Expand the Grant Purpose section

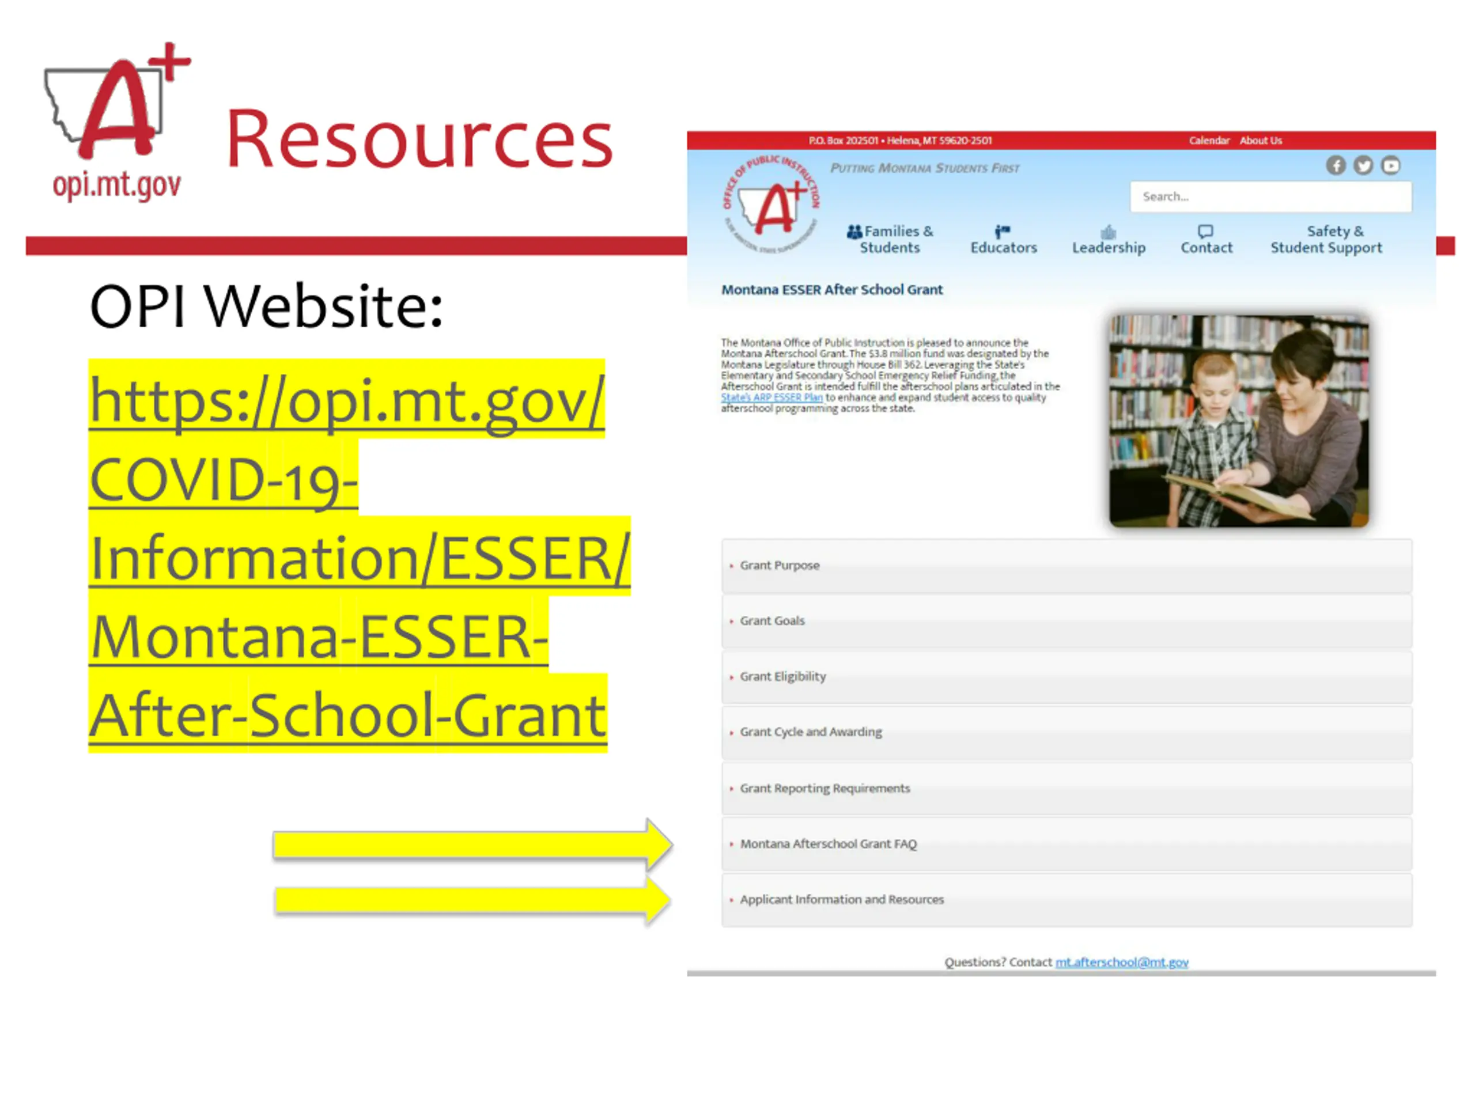(x=1066, y=565)
